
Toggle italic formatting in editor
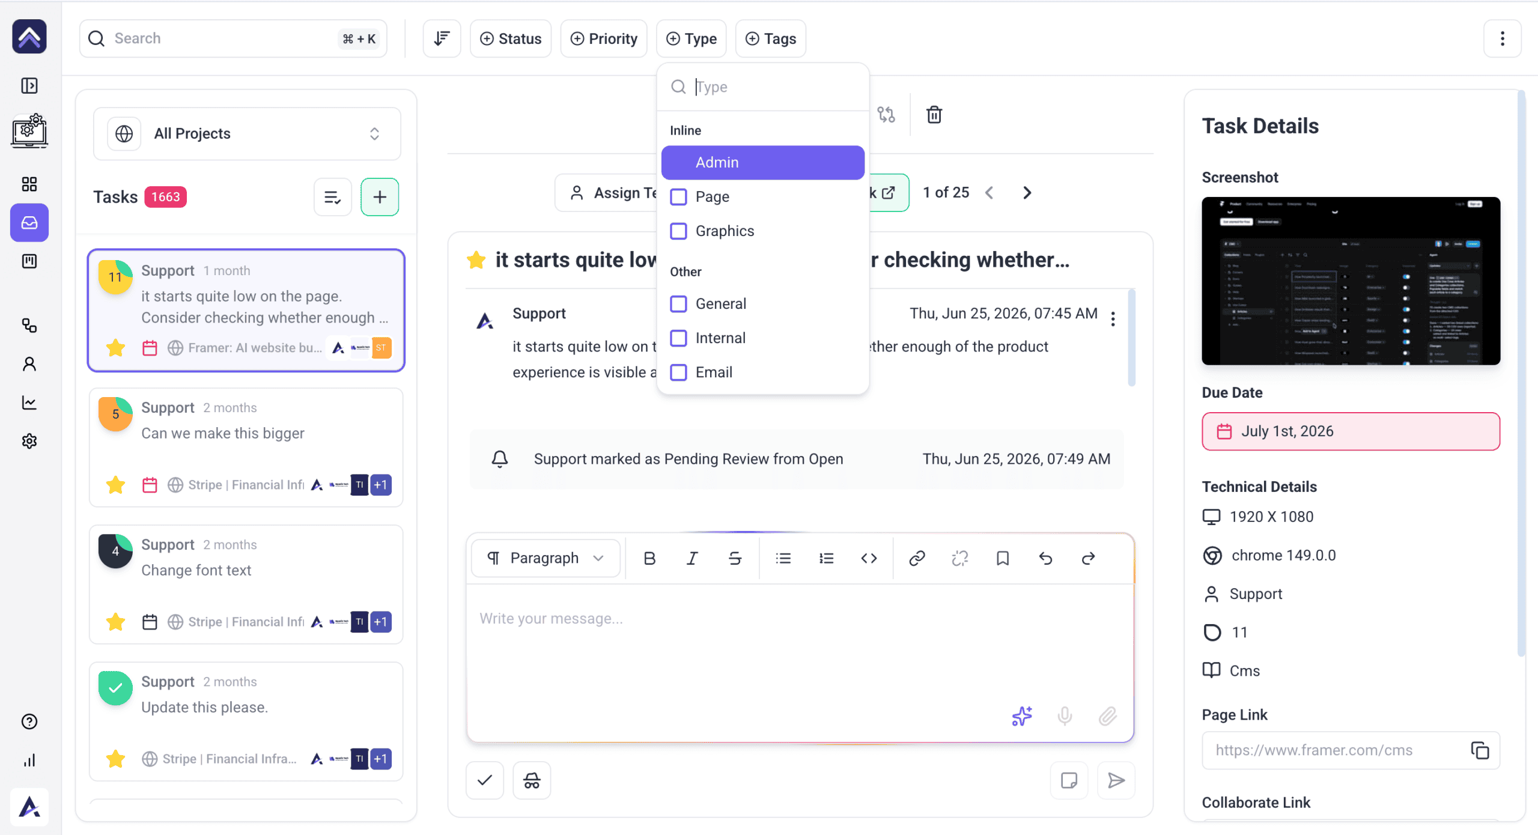692,559
